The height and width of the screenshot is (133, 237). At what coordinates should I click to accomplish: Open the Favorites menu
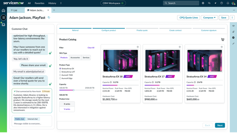(40, 3)
